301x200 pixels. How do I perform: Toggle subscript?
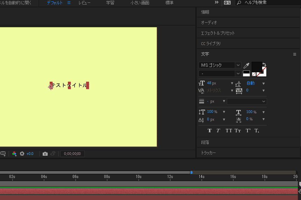pos(257,131)
